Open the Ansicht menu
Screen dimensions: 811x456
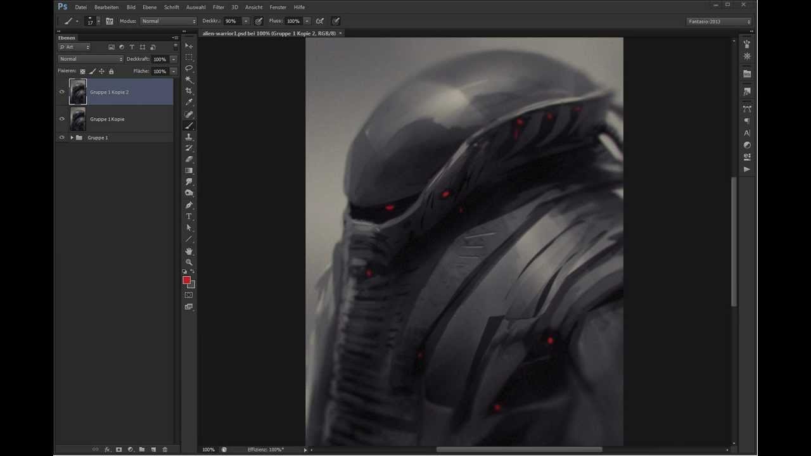pos(253,7)
